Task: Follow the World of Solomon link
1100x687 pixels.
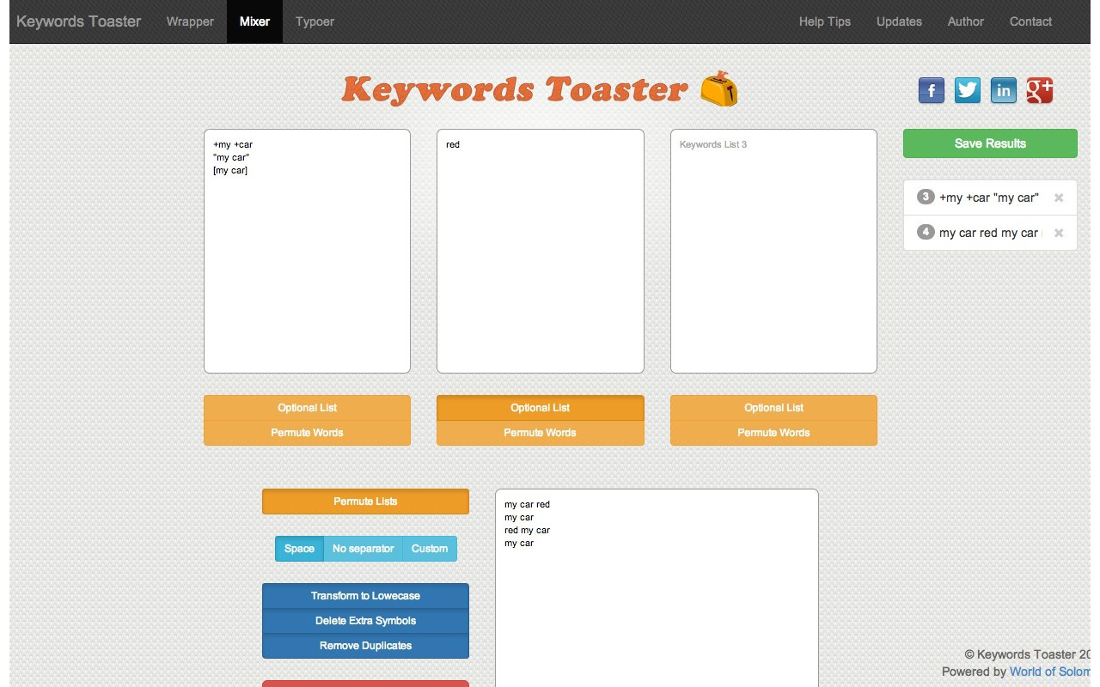Action: coord(1050,671)
